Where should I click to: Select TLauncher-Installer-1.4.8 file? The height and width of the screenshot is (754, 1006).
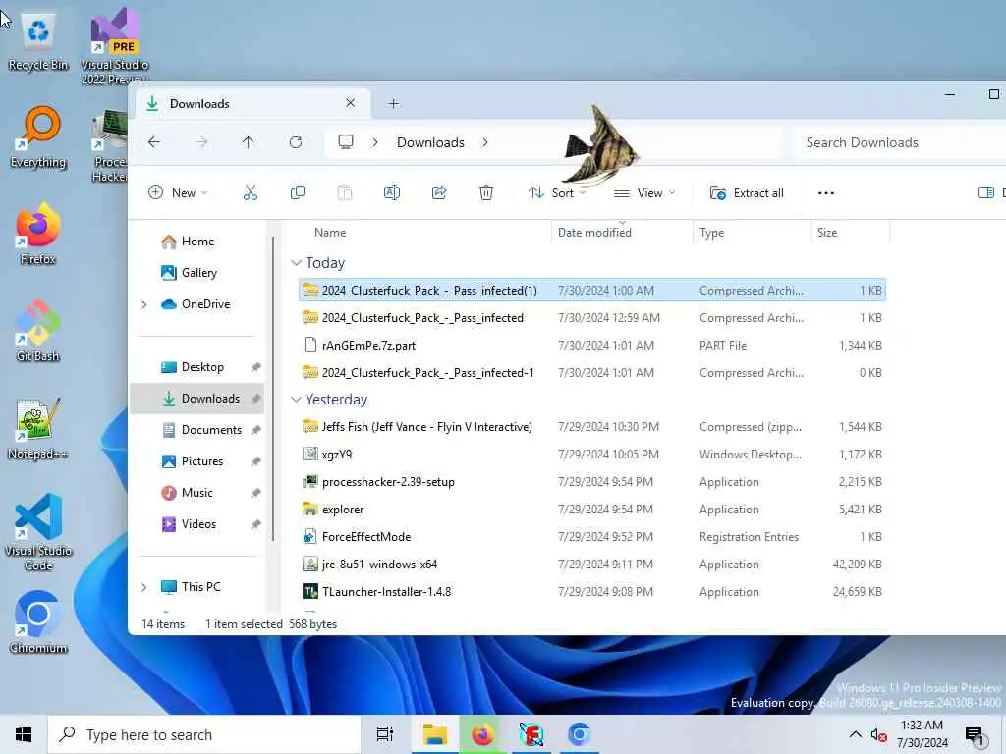point(592,592)
